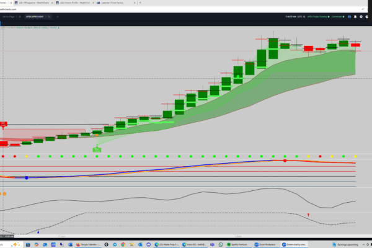This screenshot has width=372, height=248.
Task: Open WhatsApp from the taskbar
Action: (221, 244)
